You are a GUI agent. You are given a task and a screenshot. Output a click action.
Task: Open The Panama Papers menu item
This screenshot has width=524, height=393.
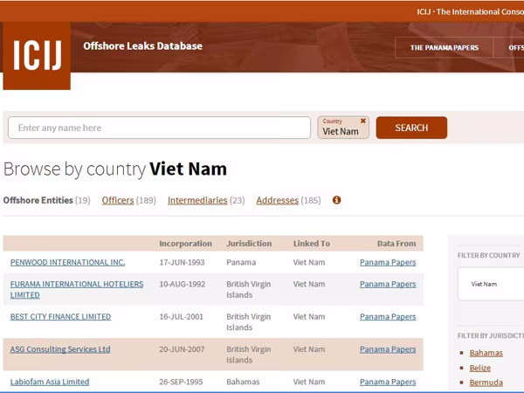coord(445,47)
